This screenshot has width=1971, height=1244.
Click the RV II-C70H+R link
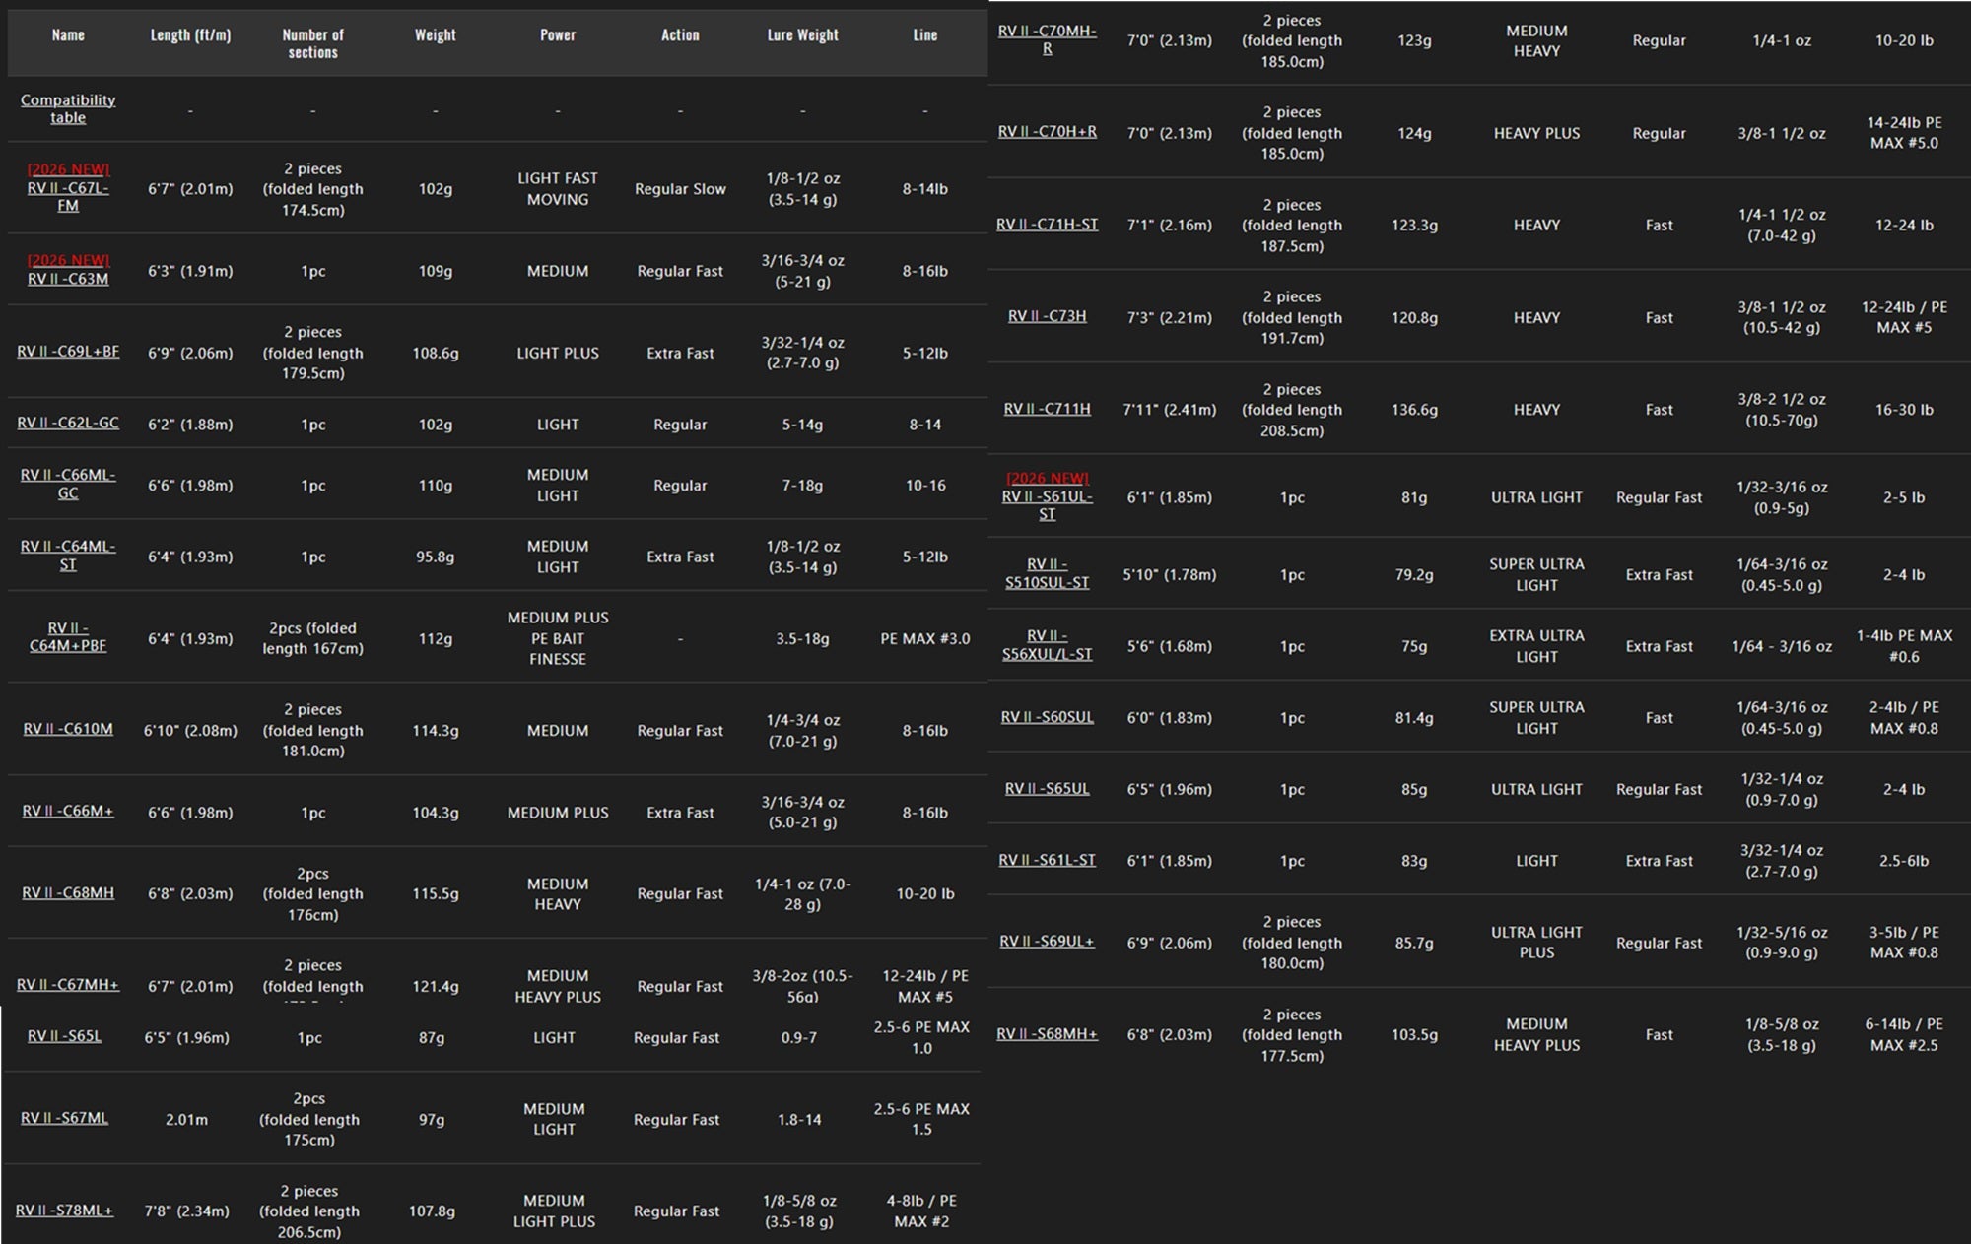click(x=1047, y=132)
